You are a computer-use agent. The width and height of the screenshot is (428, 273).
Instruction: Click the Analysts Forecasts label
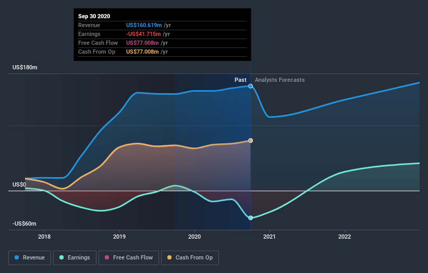coord(280,80)
